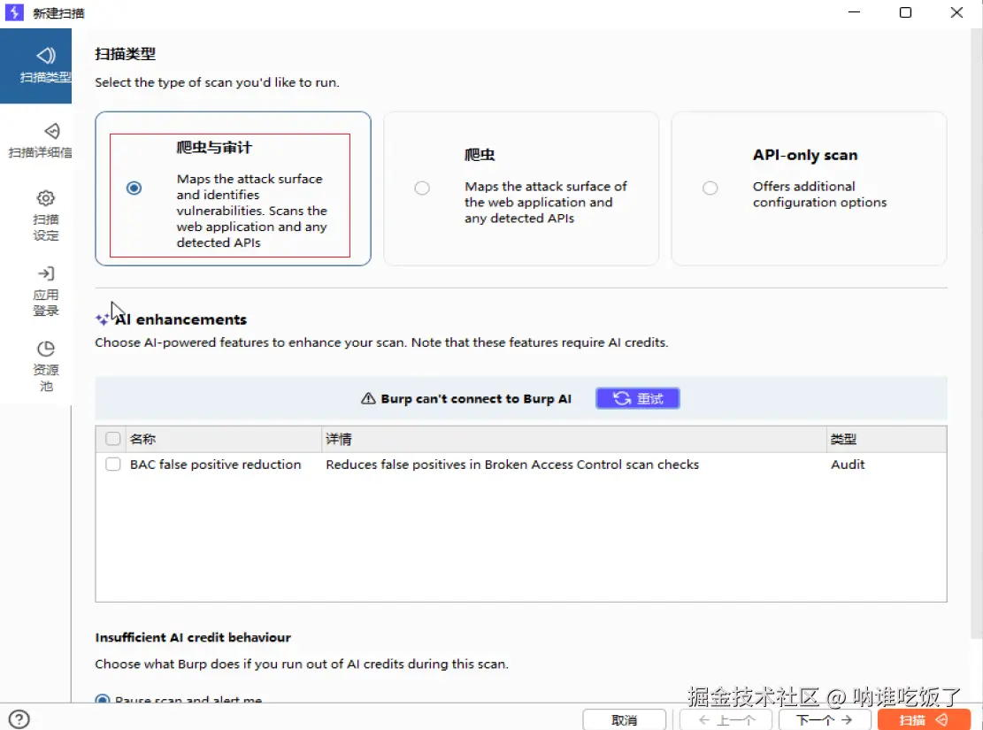Click the 上一个 previous button
The image size is (983, 730).
coord(726,720)
